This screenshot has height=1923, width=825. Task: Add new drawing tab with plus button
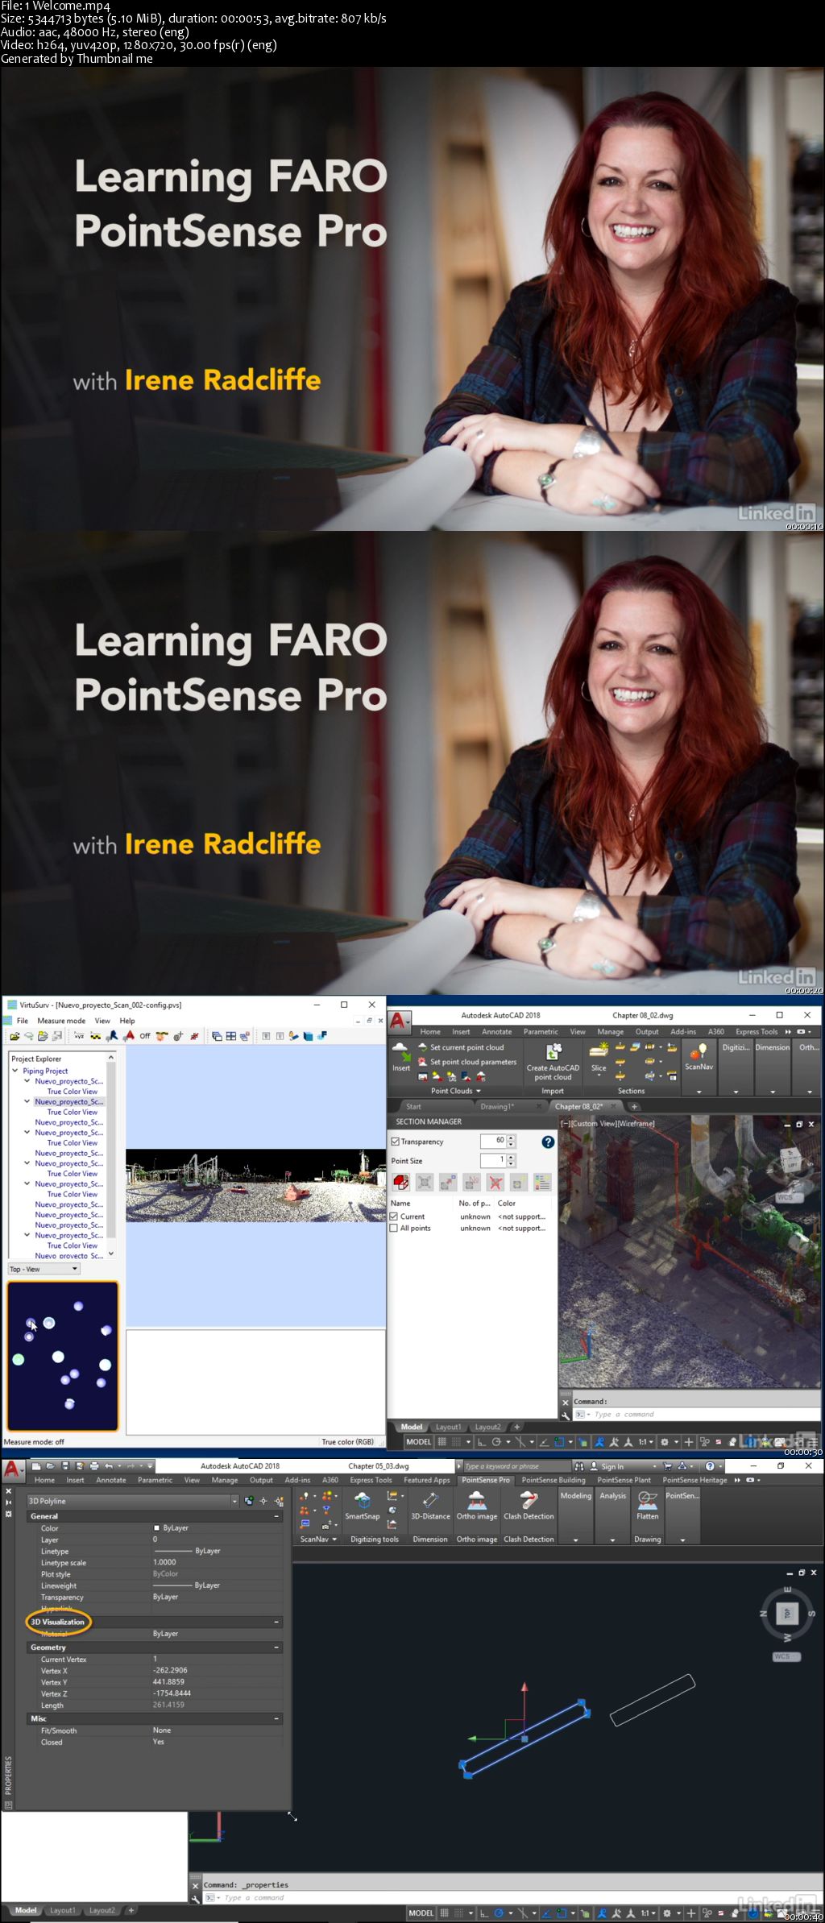click(634, 1106)
